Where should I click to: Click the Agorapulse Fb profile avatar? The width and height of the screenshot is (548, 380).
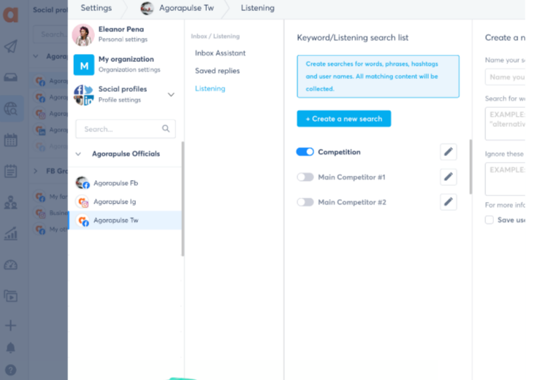pos(83,183)
